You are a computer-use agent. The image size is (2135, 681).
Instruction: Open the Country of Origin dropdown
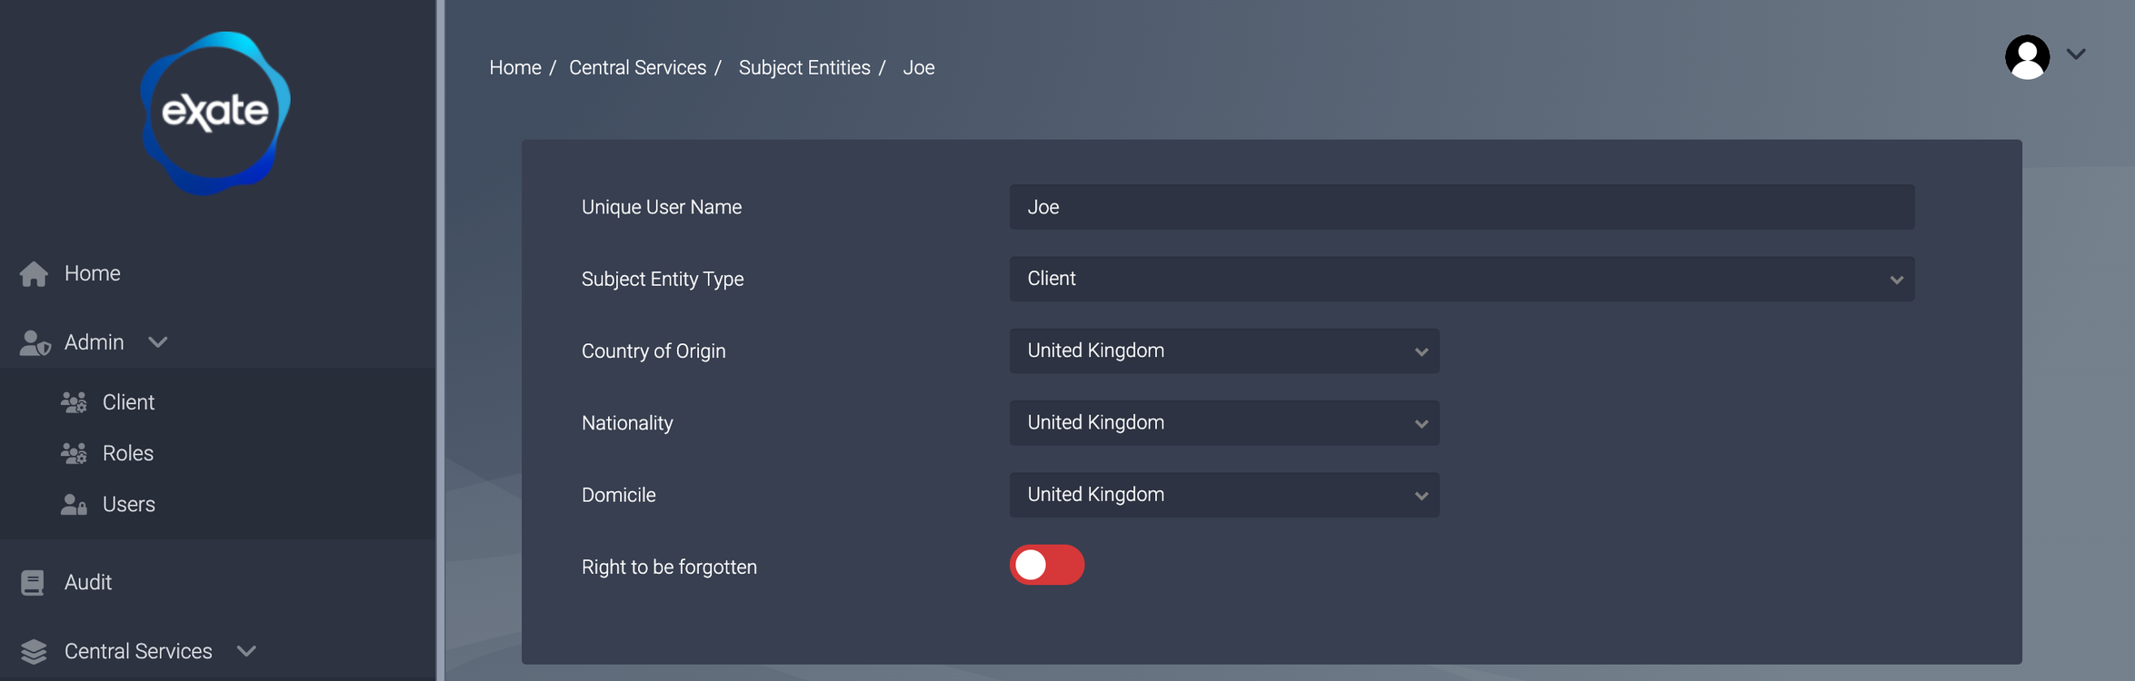tap(1223, 350)
